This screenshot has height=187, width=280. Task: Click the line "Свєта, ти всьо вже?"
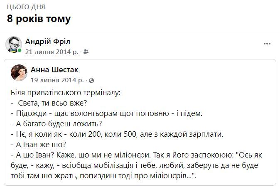coord(52,103)
